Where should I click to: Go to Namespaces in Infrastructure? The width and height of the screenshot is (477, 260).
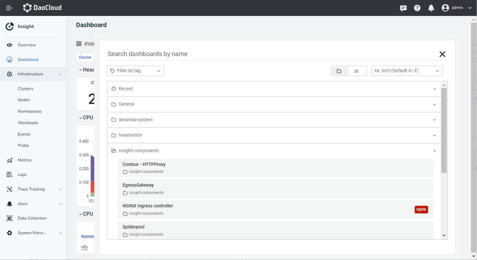click(30, 111)
